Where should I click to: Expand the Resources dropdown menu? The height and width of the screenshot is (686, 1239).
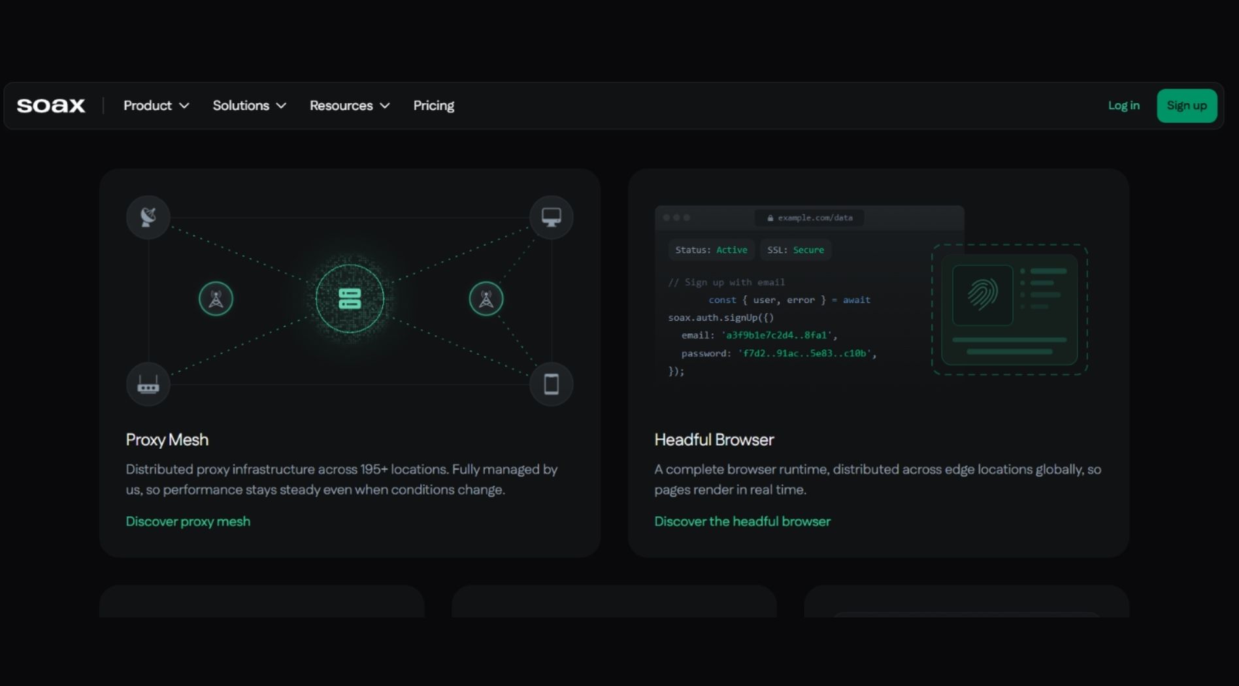350,106
